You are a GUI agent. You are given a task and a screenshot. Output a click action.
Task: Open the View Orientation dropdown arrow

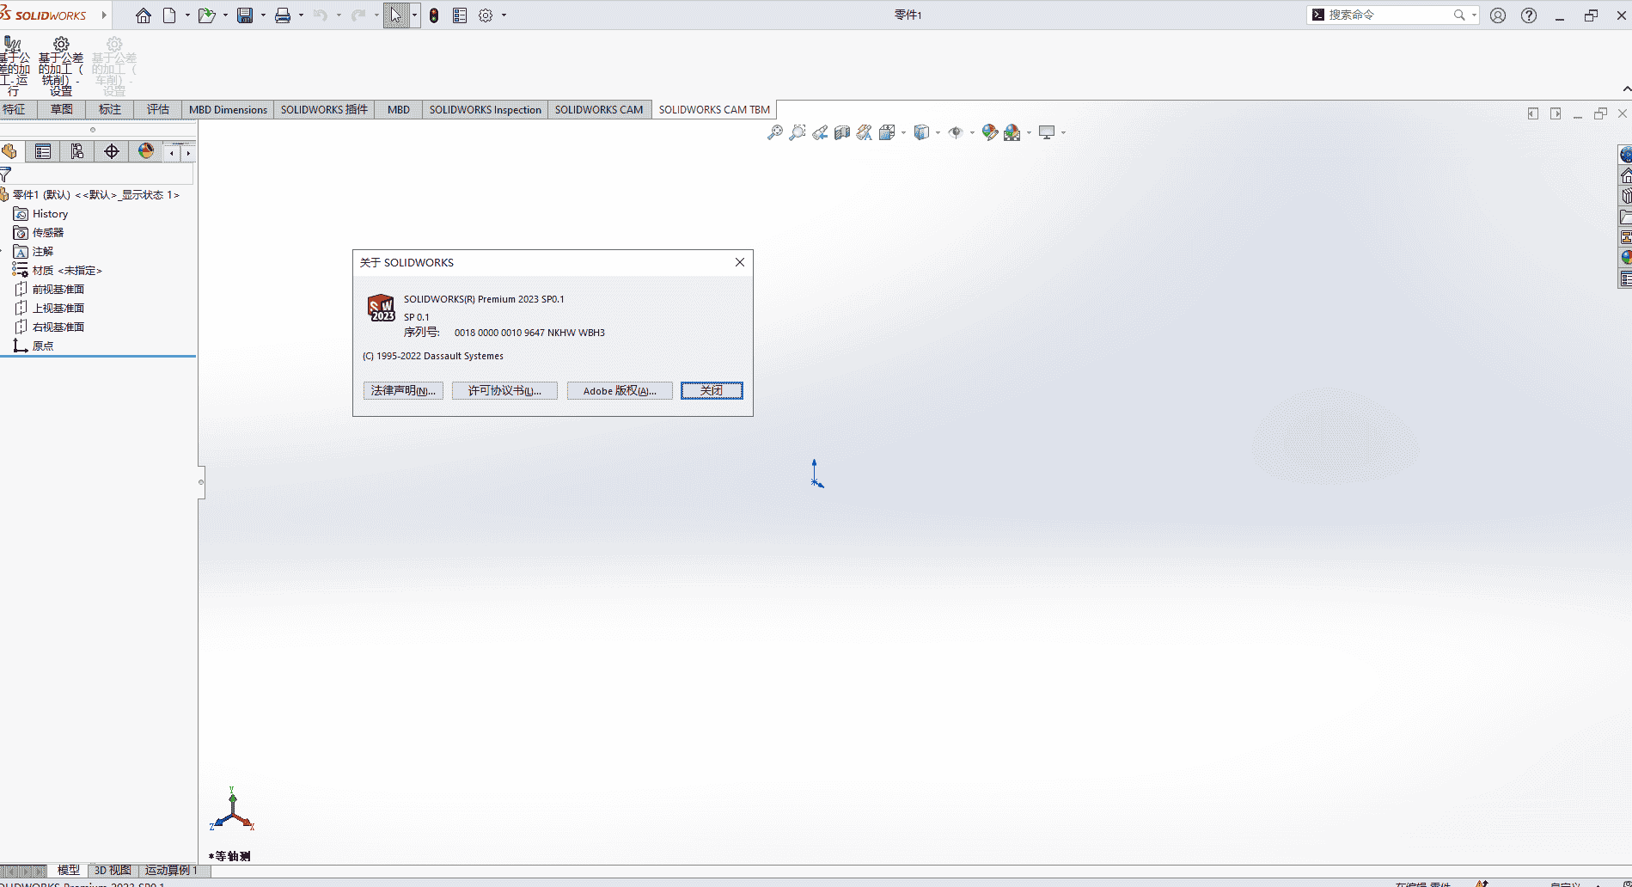[903, 132]
